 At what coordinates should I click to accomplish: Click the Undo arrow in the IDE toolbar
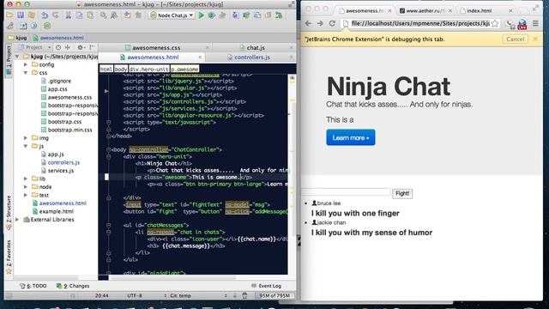click(x=45, y=15)
